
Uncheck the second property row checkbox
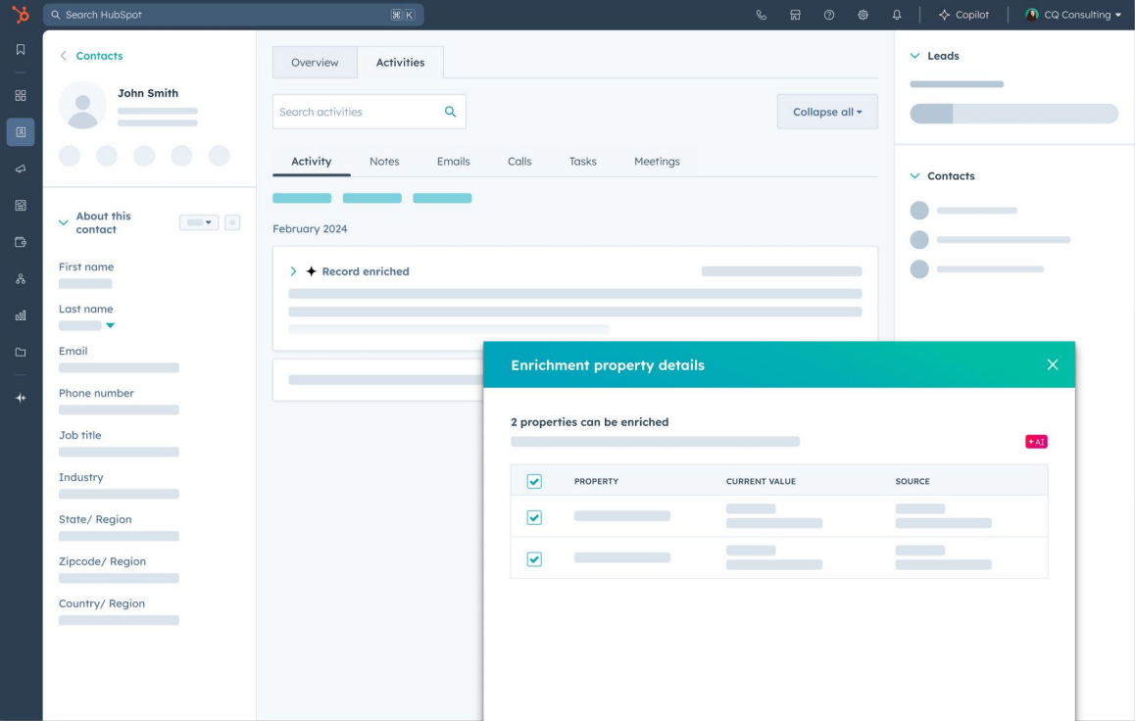534,559
